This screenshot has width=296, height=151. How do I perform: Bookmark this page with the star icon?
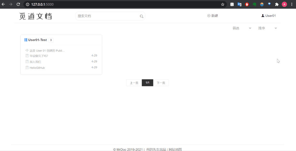click(x=223, y=4)
